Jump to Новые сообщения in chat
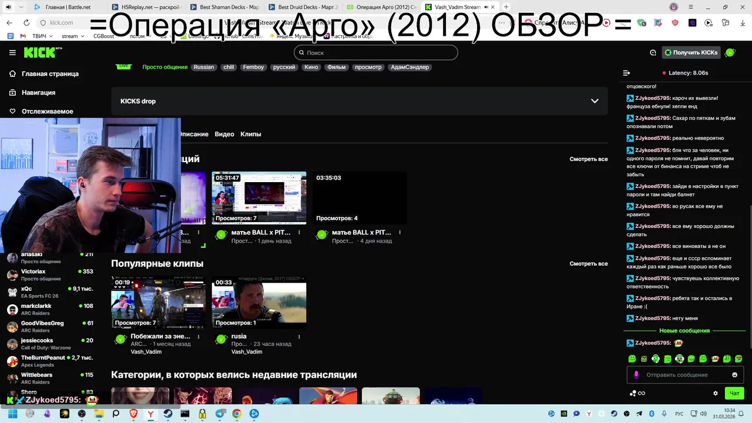This screenshot has width=752, height=423. (684, 331)
